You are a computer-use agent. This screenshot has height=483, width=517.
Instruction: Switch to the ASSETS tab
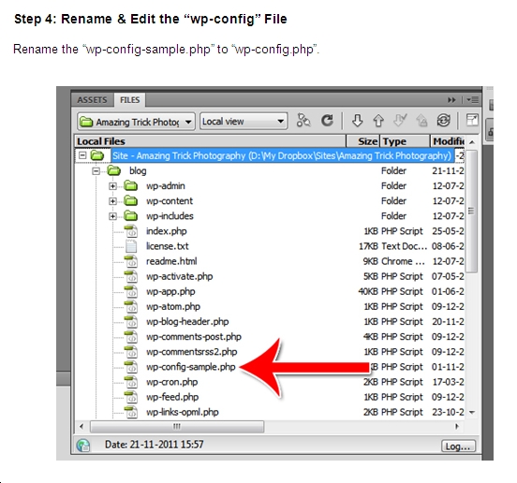92,100
